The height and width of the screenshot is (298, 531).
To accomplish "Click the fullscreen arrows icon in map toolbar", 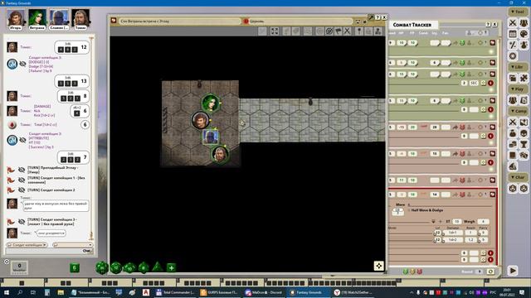I will tap(275, 31).
